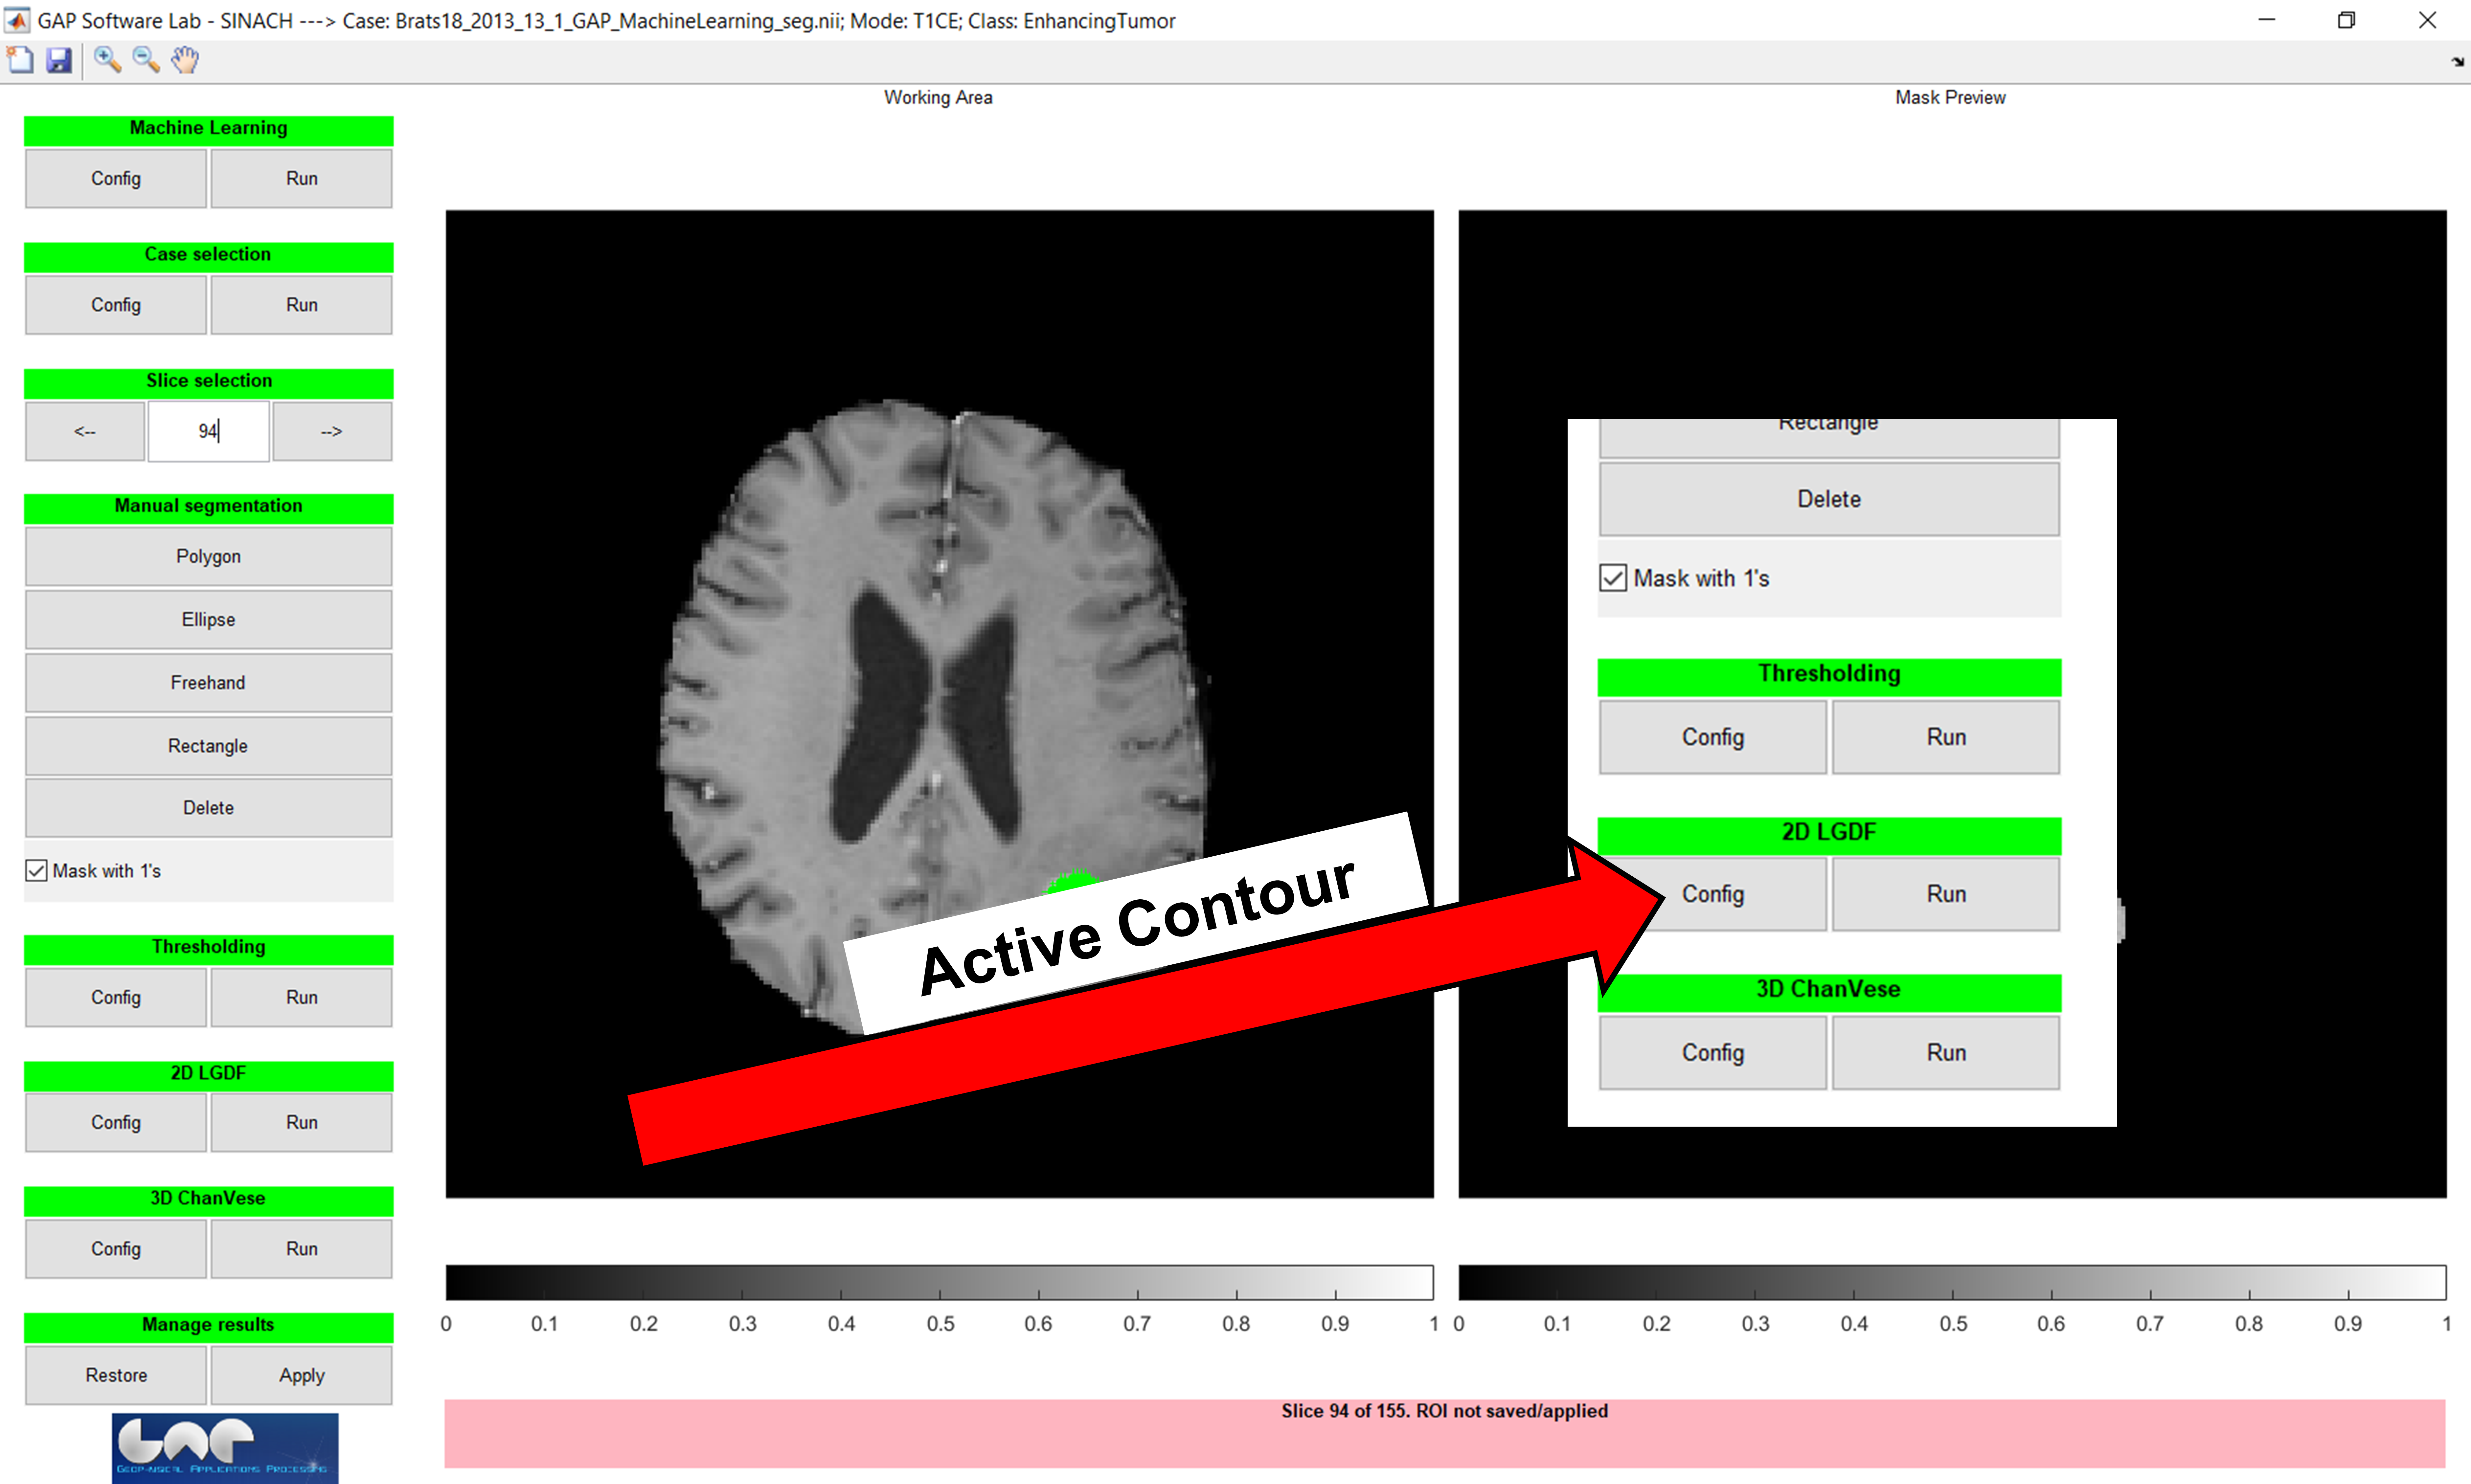The height and width of the screenshot is (1484, 2471).
Task: Minimize the GAP Software Lab window
Action: tap(2267, 20)
